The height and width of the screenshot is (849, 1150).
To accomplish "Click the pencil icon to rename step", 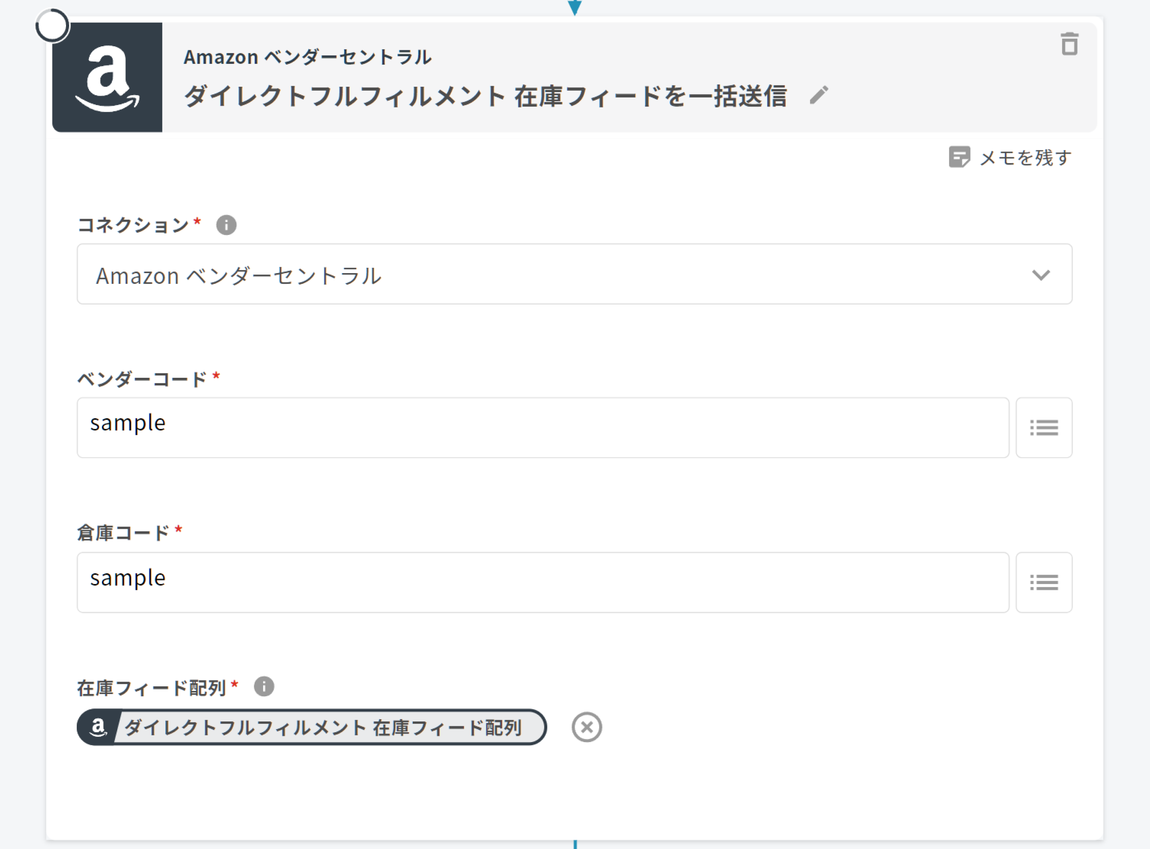I will [x=818, y=96].
